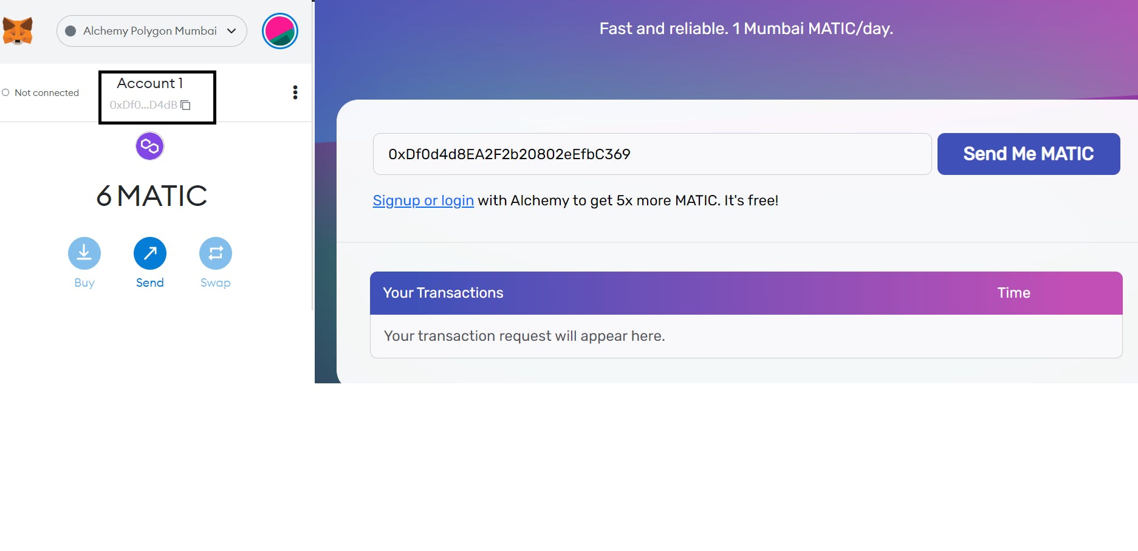Open the Alchemy Polygon Mumbai network dropdown
Viewport: 1138px width, 551px height.
152,31
